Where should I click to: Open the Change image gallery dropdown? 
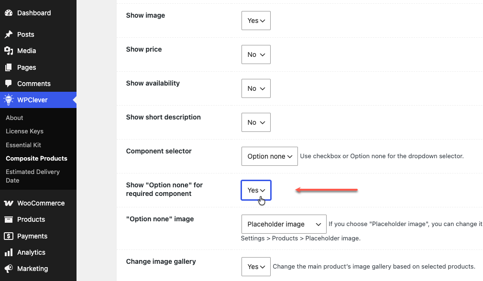pyautogui.click(x=256, y=267)
